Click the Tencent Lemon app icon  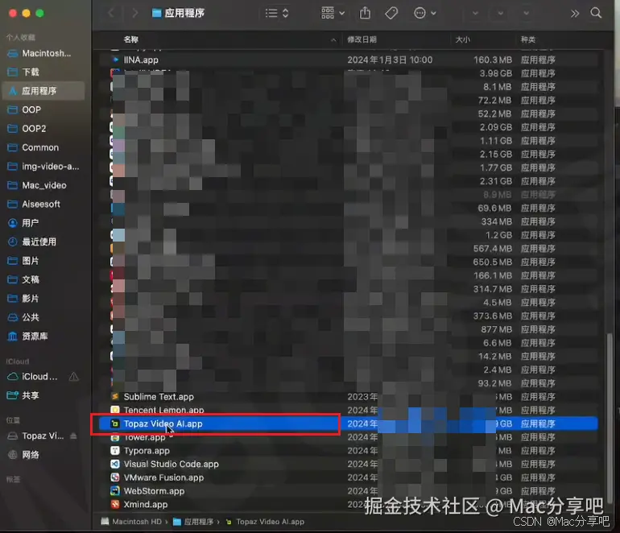tap(115, 410)
